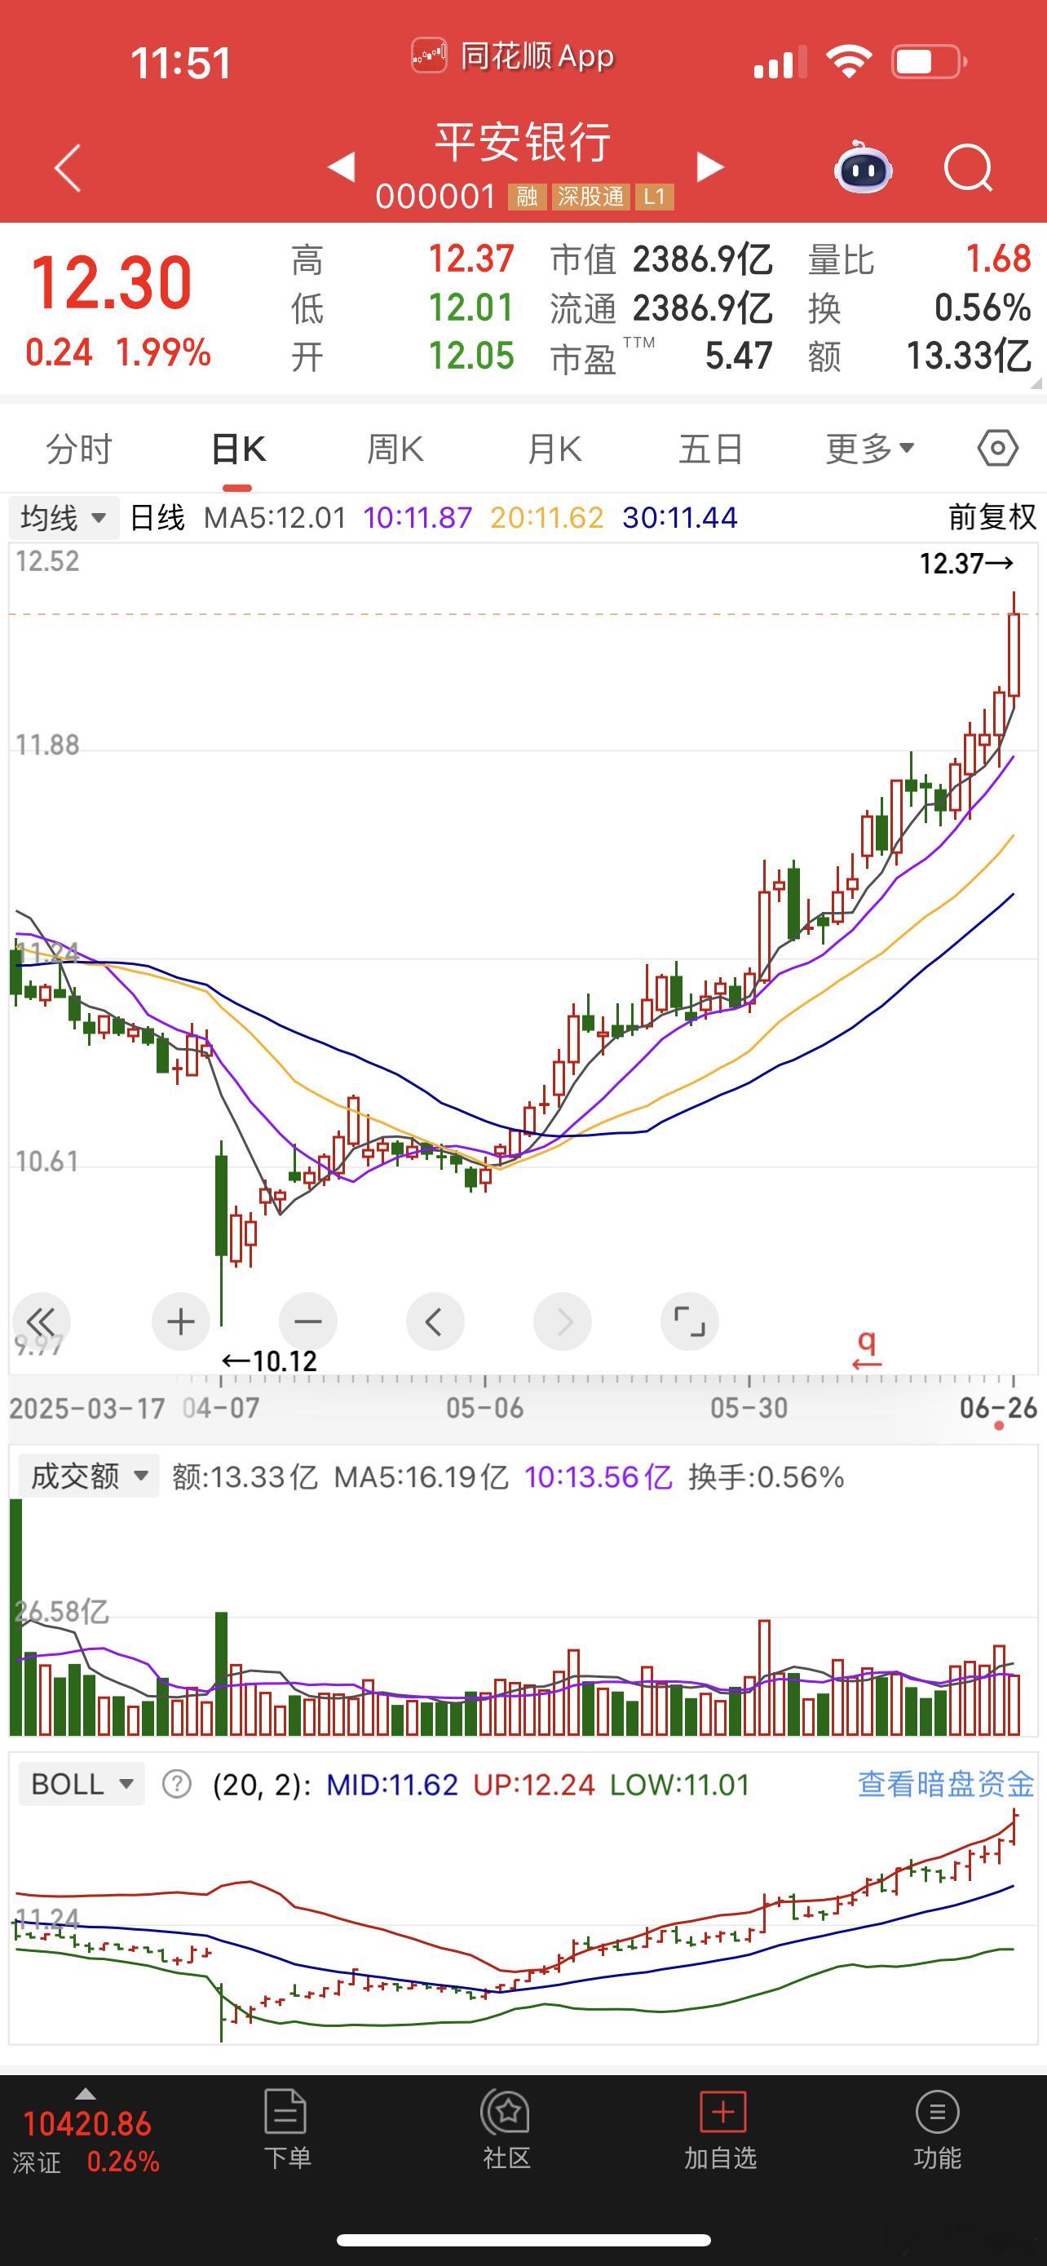Screen dimensions: 1047x2266
Task: Tap the back arrow in the header
Action: [68, 167]
